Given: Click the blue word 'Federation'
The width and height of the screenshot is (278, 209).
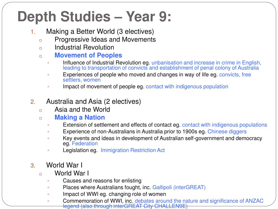Looking at the screenshot, I should pos(85,143).
